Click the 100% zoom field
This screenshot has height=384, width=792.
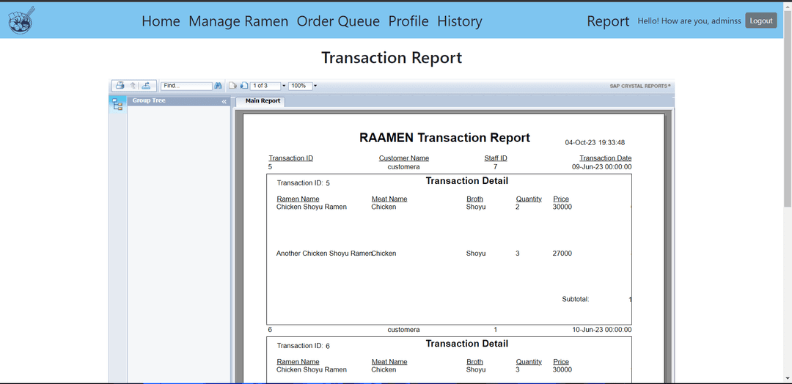[x=301, y=86]
